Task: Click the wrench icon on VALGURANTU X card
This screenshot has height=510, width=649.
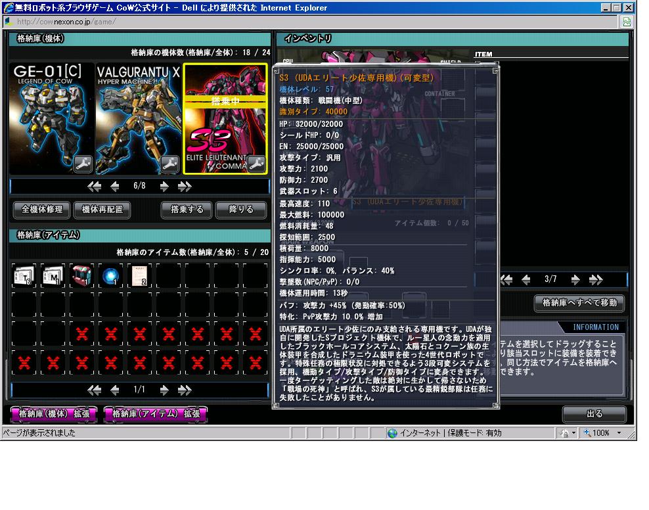Action: click(x=169, y=164)
